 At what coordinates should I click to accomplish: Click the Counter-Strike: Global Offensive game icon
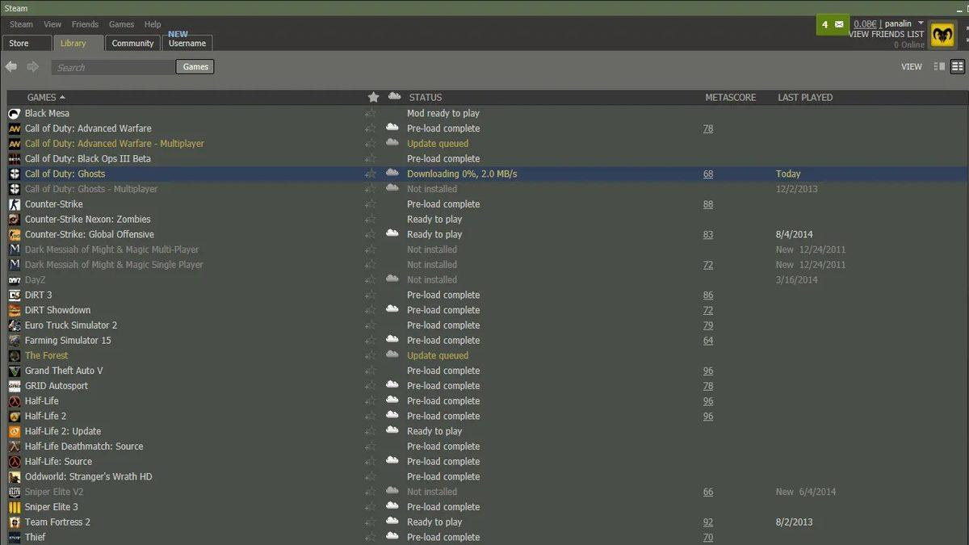point(13,234)
